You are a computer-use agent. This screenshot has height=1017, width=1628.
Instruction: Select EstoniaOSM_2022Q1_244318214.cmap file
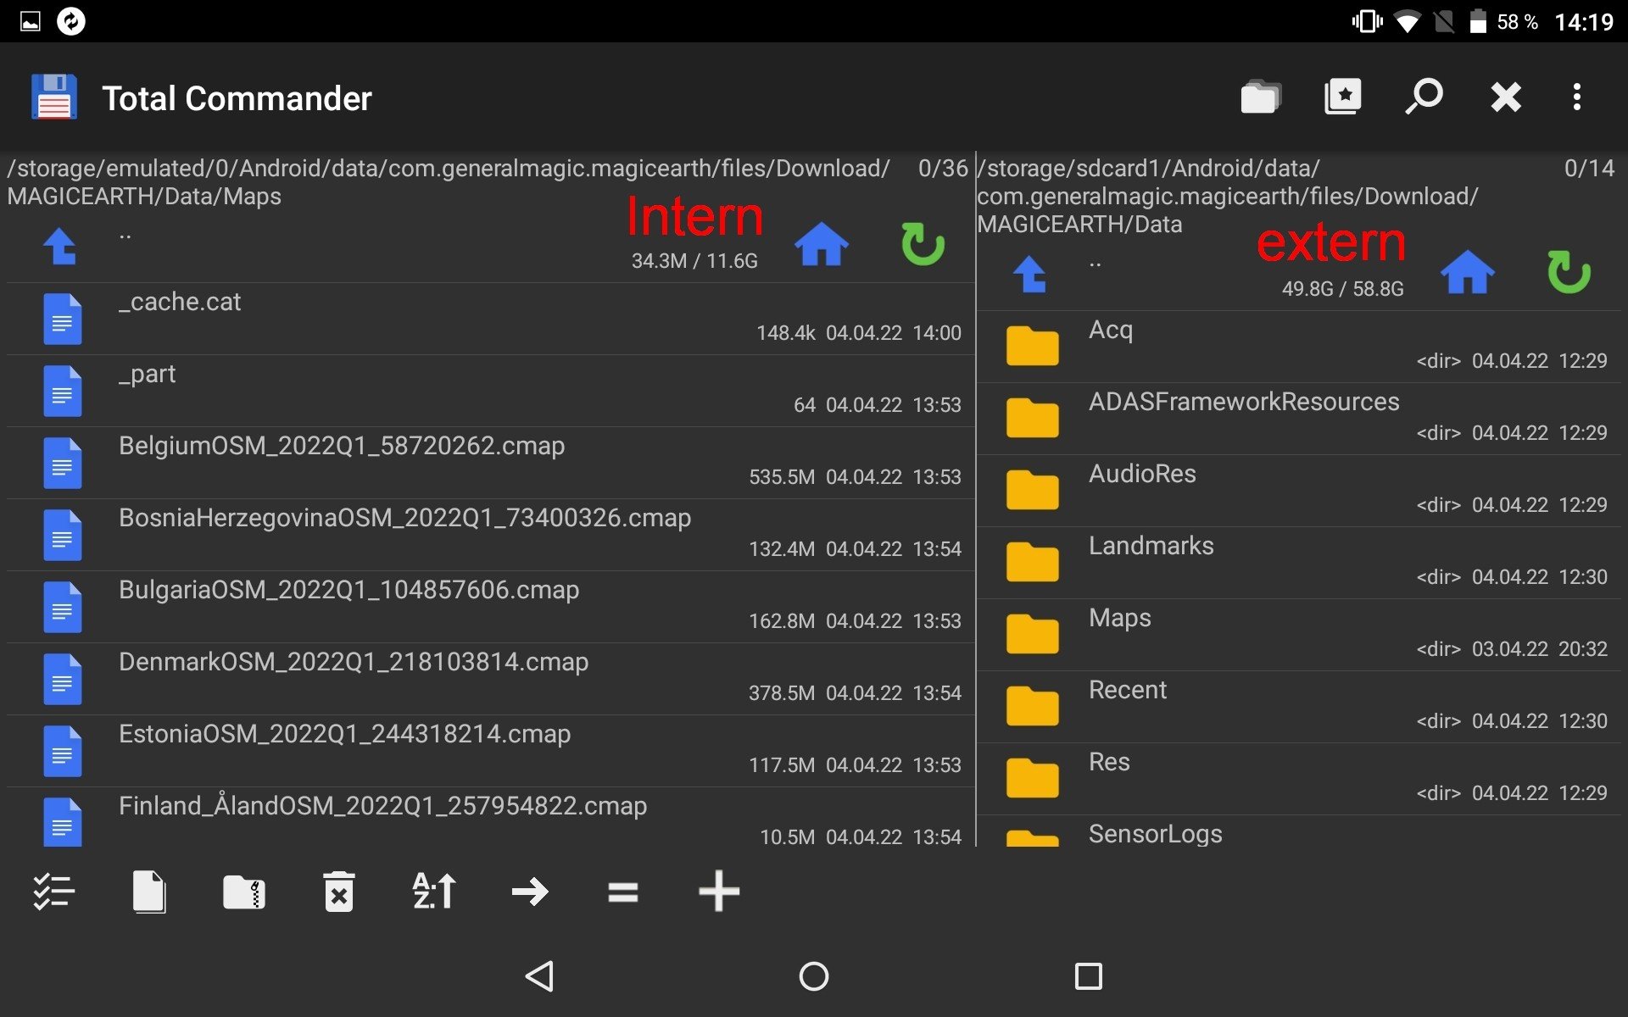490,751
